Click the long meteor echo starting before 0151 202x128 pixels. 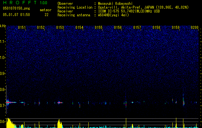point(11,102)
